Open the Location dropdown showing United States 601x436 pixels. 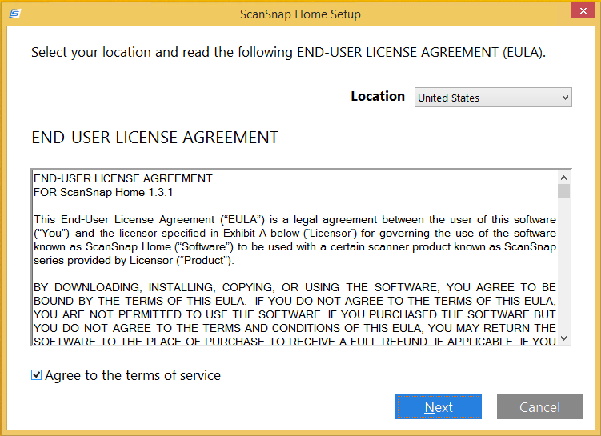492,98
